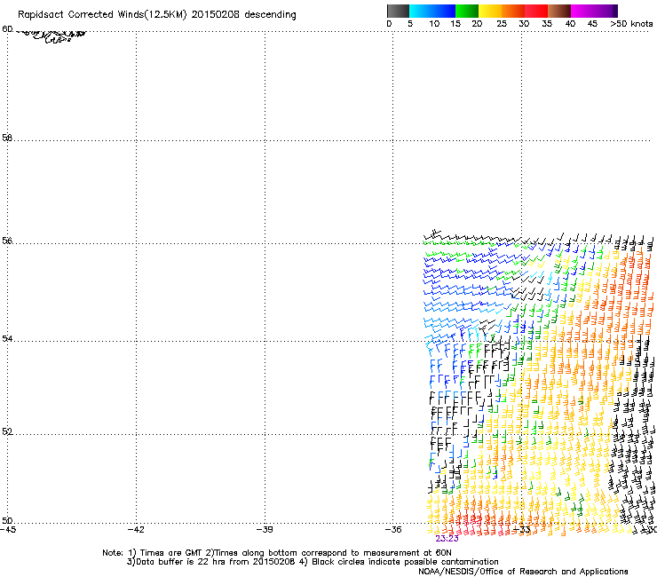Viewport: 657px width, 577px height.
Task: Pick the brown 35-40 knots legend segment
Action: 559,11
